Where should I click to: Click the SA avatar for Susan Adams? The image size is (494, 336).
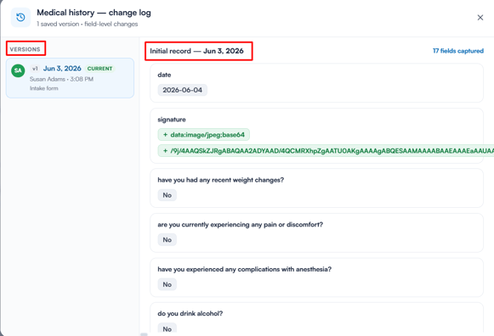coord(18,70)
